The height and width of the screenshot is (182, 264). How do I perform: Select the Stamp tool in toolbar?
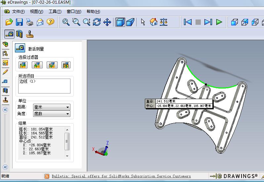click(30, 34)
